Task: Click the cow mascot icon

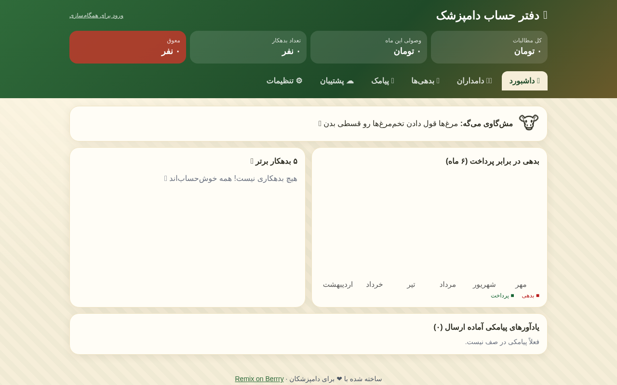Action: (528, 123)
